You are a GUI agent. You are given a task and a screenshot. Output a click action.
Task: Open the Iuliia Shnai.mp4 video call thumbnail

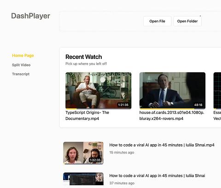pyautogui.click(x=83, y=153)
